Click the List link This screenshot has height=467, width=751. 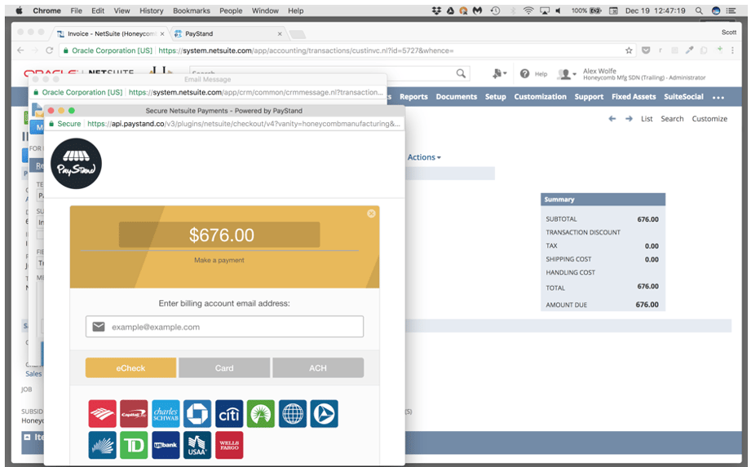pyautogui.click(x=647, y=119)
